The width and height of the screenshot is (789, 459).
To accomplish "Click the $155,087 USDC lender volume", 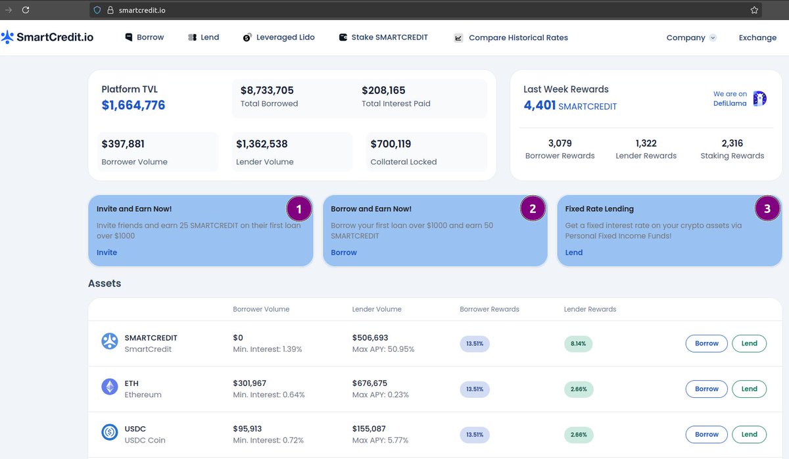I will click(x=369, y=428).
